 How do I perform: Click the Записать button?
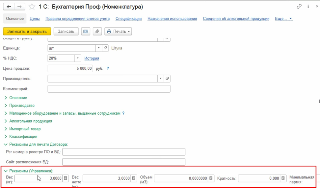coord(66,31)
